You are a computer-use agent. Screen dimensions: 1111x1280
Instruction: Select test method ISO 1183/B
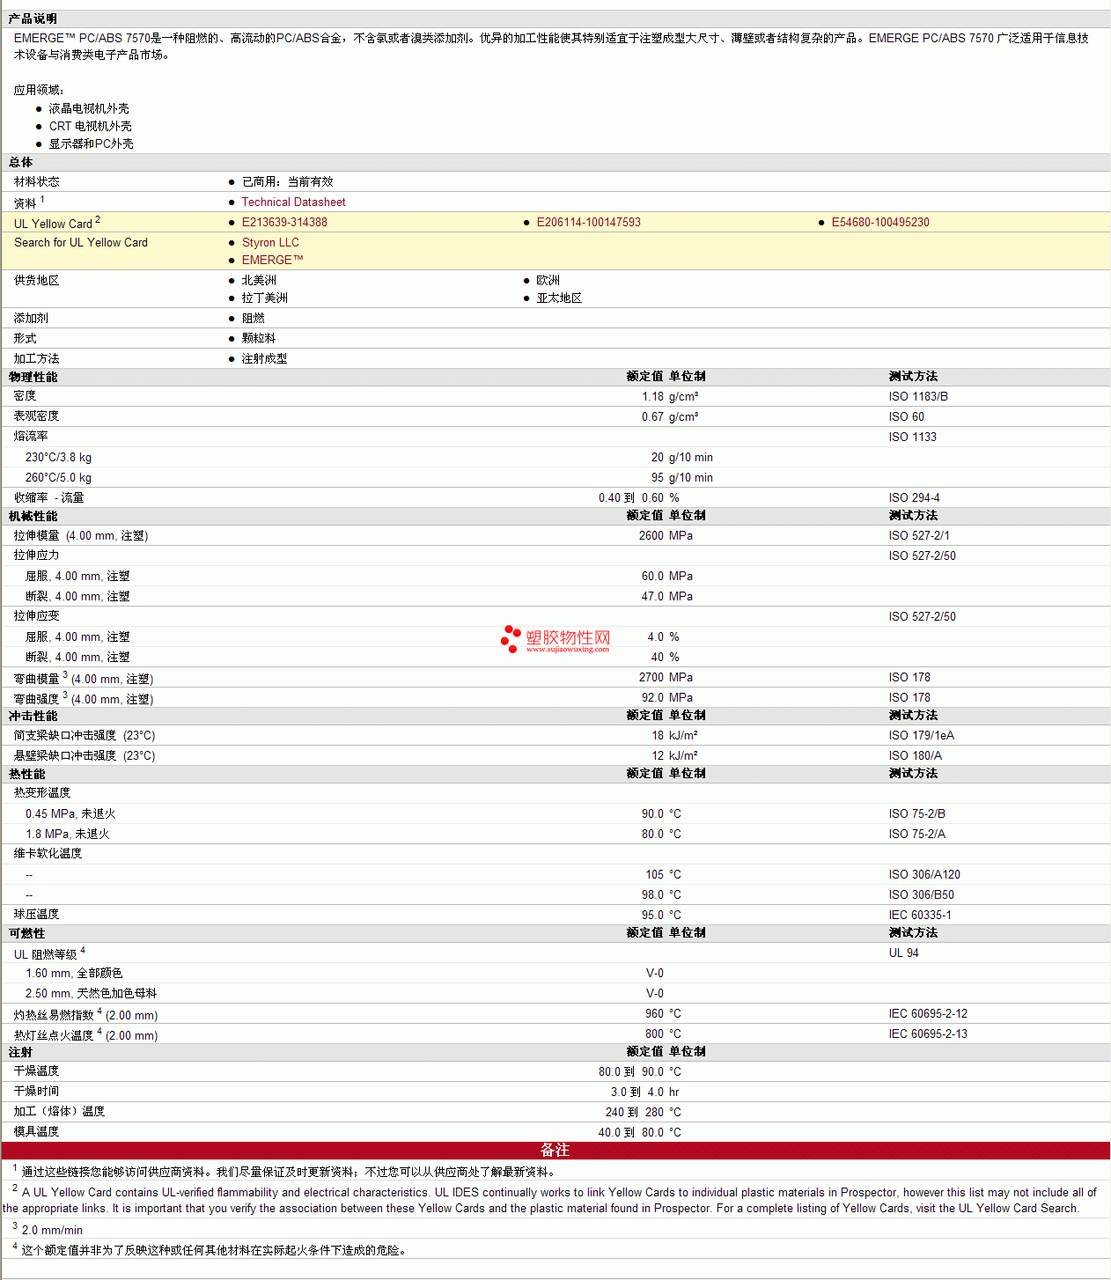[x=918, y=396]
